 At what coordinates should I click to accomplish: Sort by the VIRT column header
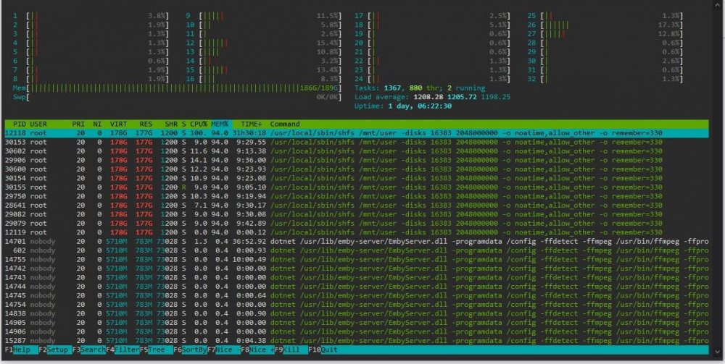point(118,124)
